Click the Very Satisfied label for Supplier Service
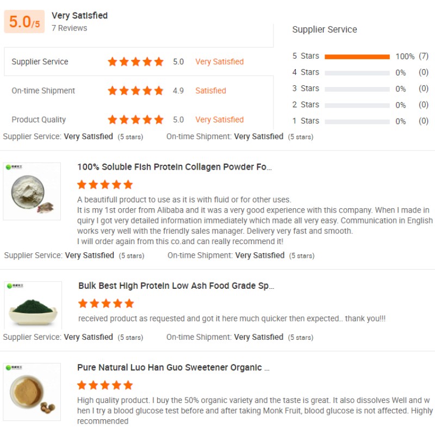 219,61
